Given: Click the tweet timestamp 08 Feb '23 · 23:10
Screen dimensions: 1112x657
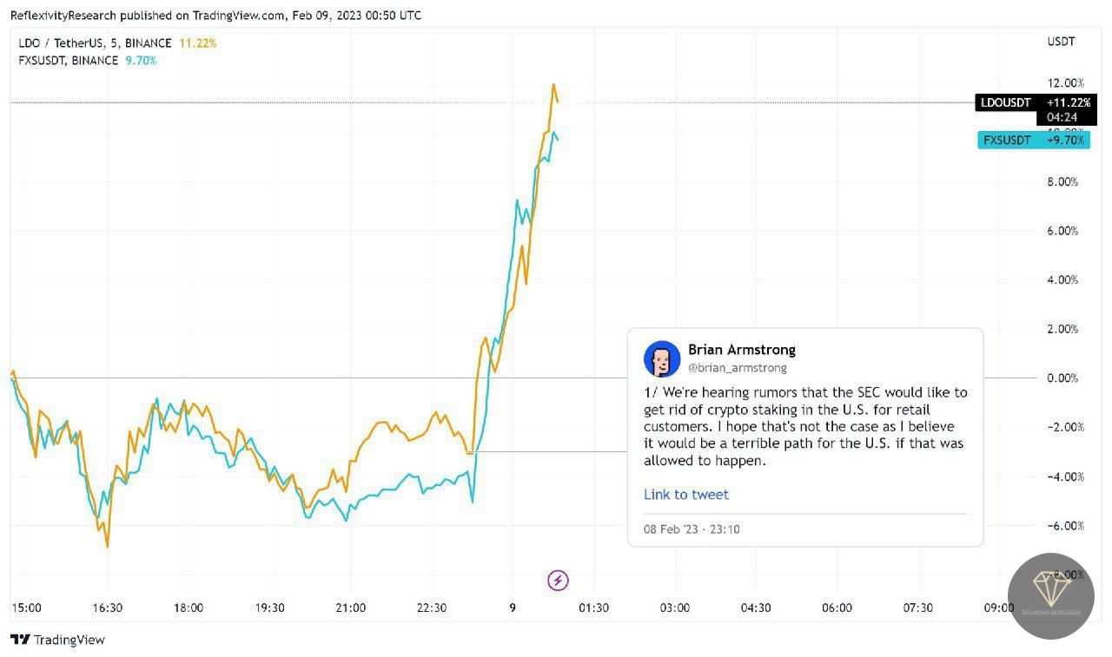Looking at the screenshot, I should 692,529.
